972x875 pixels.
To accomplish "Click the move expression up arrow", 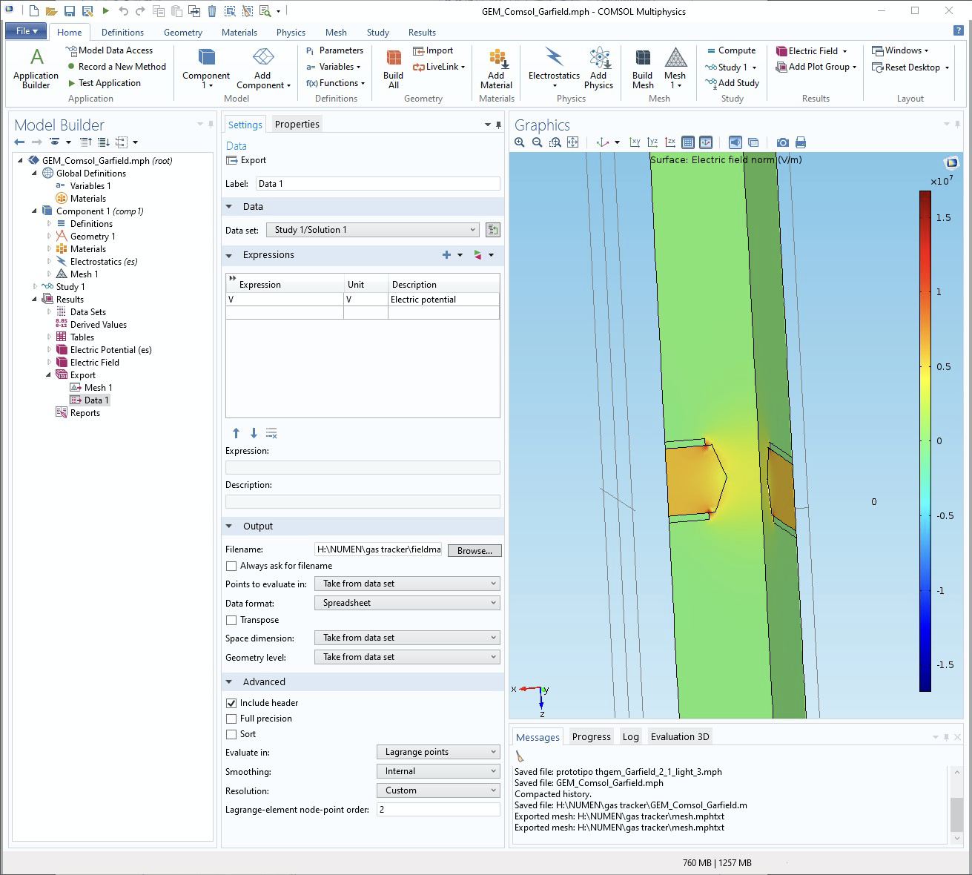I will tap(236, 433).
